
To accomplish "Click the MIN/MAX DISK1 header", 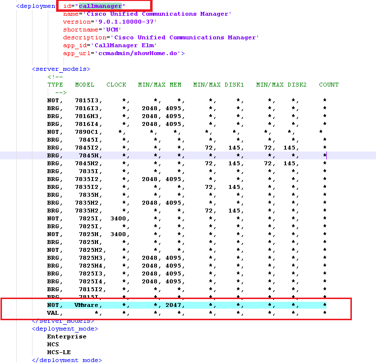I will [x=219, y=85].
